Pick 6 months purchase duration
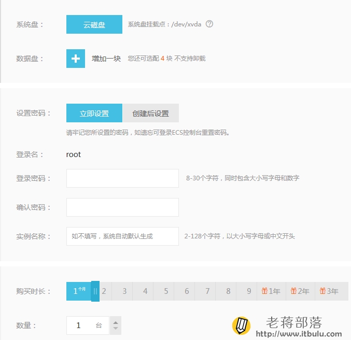351x340 pixels. pos(186,291)
